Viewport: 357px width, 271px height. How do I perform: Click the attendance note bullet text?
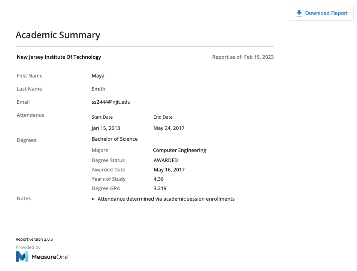click(x=166, y=199)
